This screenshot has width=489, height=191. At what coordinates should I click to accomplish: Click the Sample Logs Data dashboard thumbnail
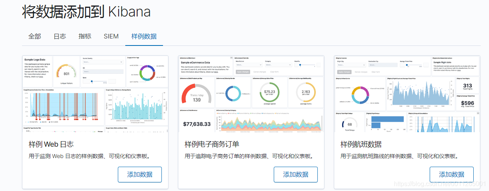point(95,94)
